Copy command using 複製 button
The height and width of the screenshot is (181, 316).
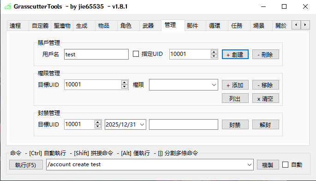(268, 165)
